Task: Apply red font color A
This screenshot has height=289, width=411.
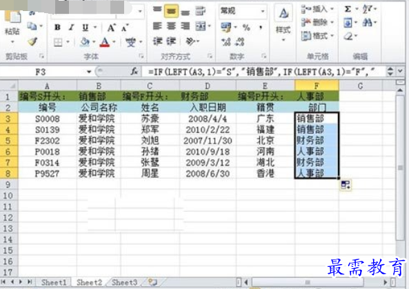Action: (x=105, y=42)
